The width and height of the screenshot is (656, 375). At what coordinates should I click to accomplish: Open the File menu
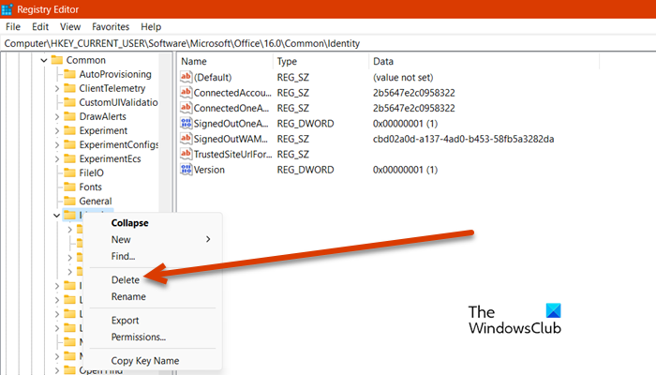pos(13,27)
